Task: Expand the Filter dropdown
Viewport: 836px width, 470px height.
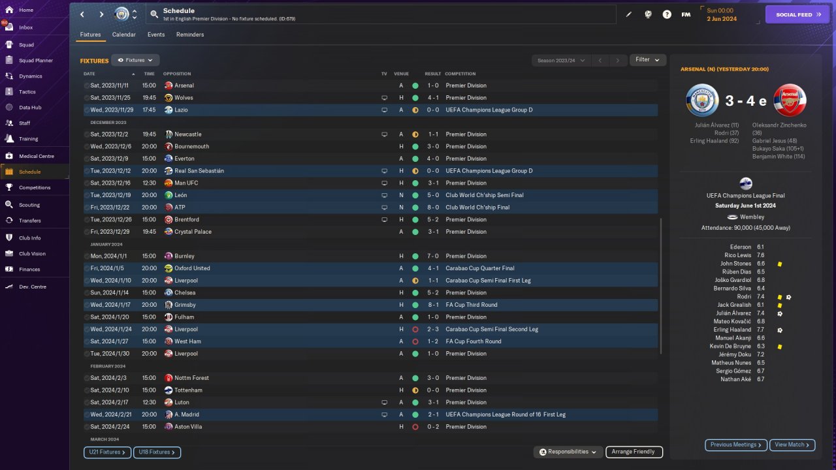Action: 648,60
